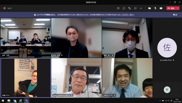Open the meeting chat icon
Viewport: 182px width, 103px height.
[x=124, y=8]
